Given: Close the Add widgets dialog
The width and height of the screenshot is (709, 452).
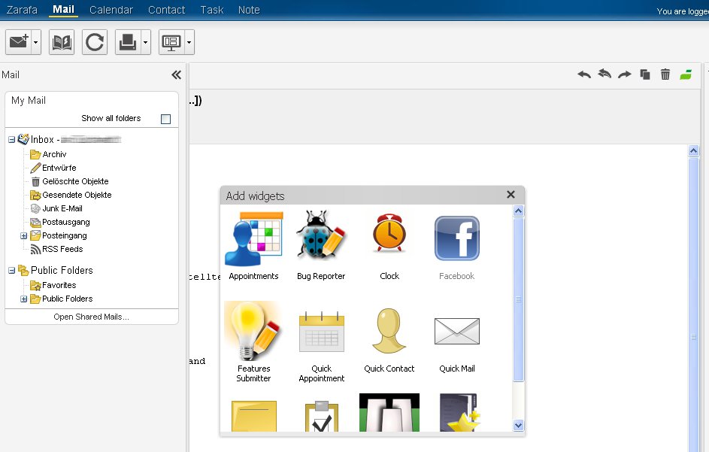Looking at the screenshot, I should pyautogui.click(x=511, y=195).
